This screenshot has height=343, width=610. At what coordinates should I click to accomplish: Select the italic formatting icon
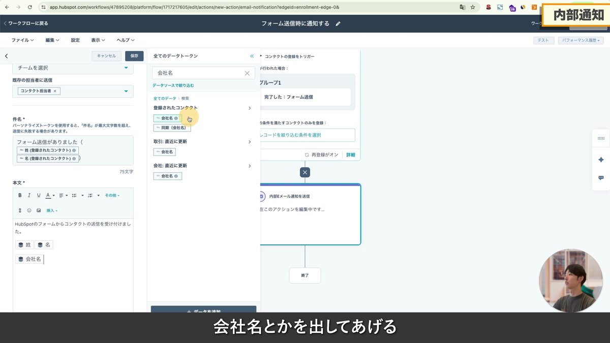[x=29, y=195]
